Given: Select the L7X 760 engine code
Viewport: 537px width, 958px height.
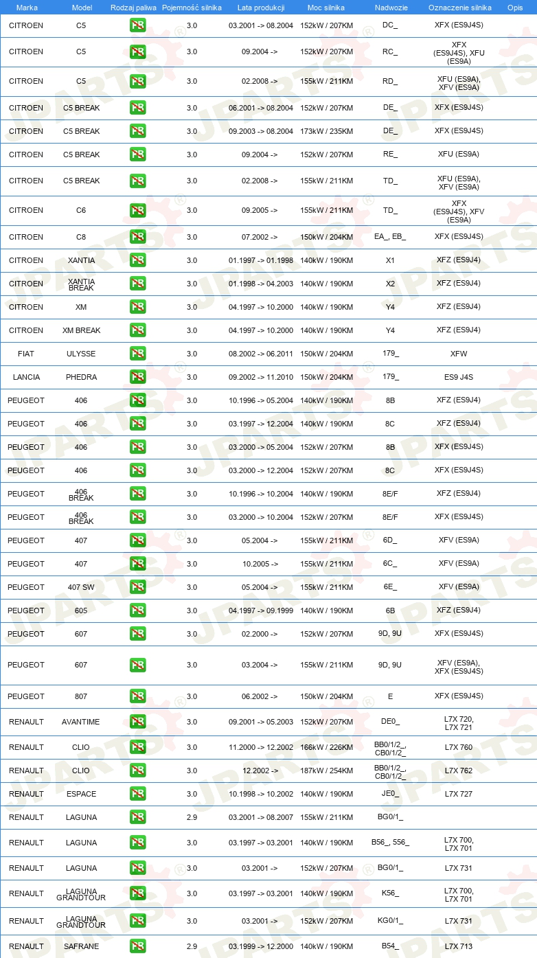Looking at the screenshot, I should point(459,747).
